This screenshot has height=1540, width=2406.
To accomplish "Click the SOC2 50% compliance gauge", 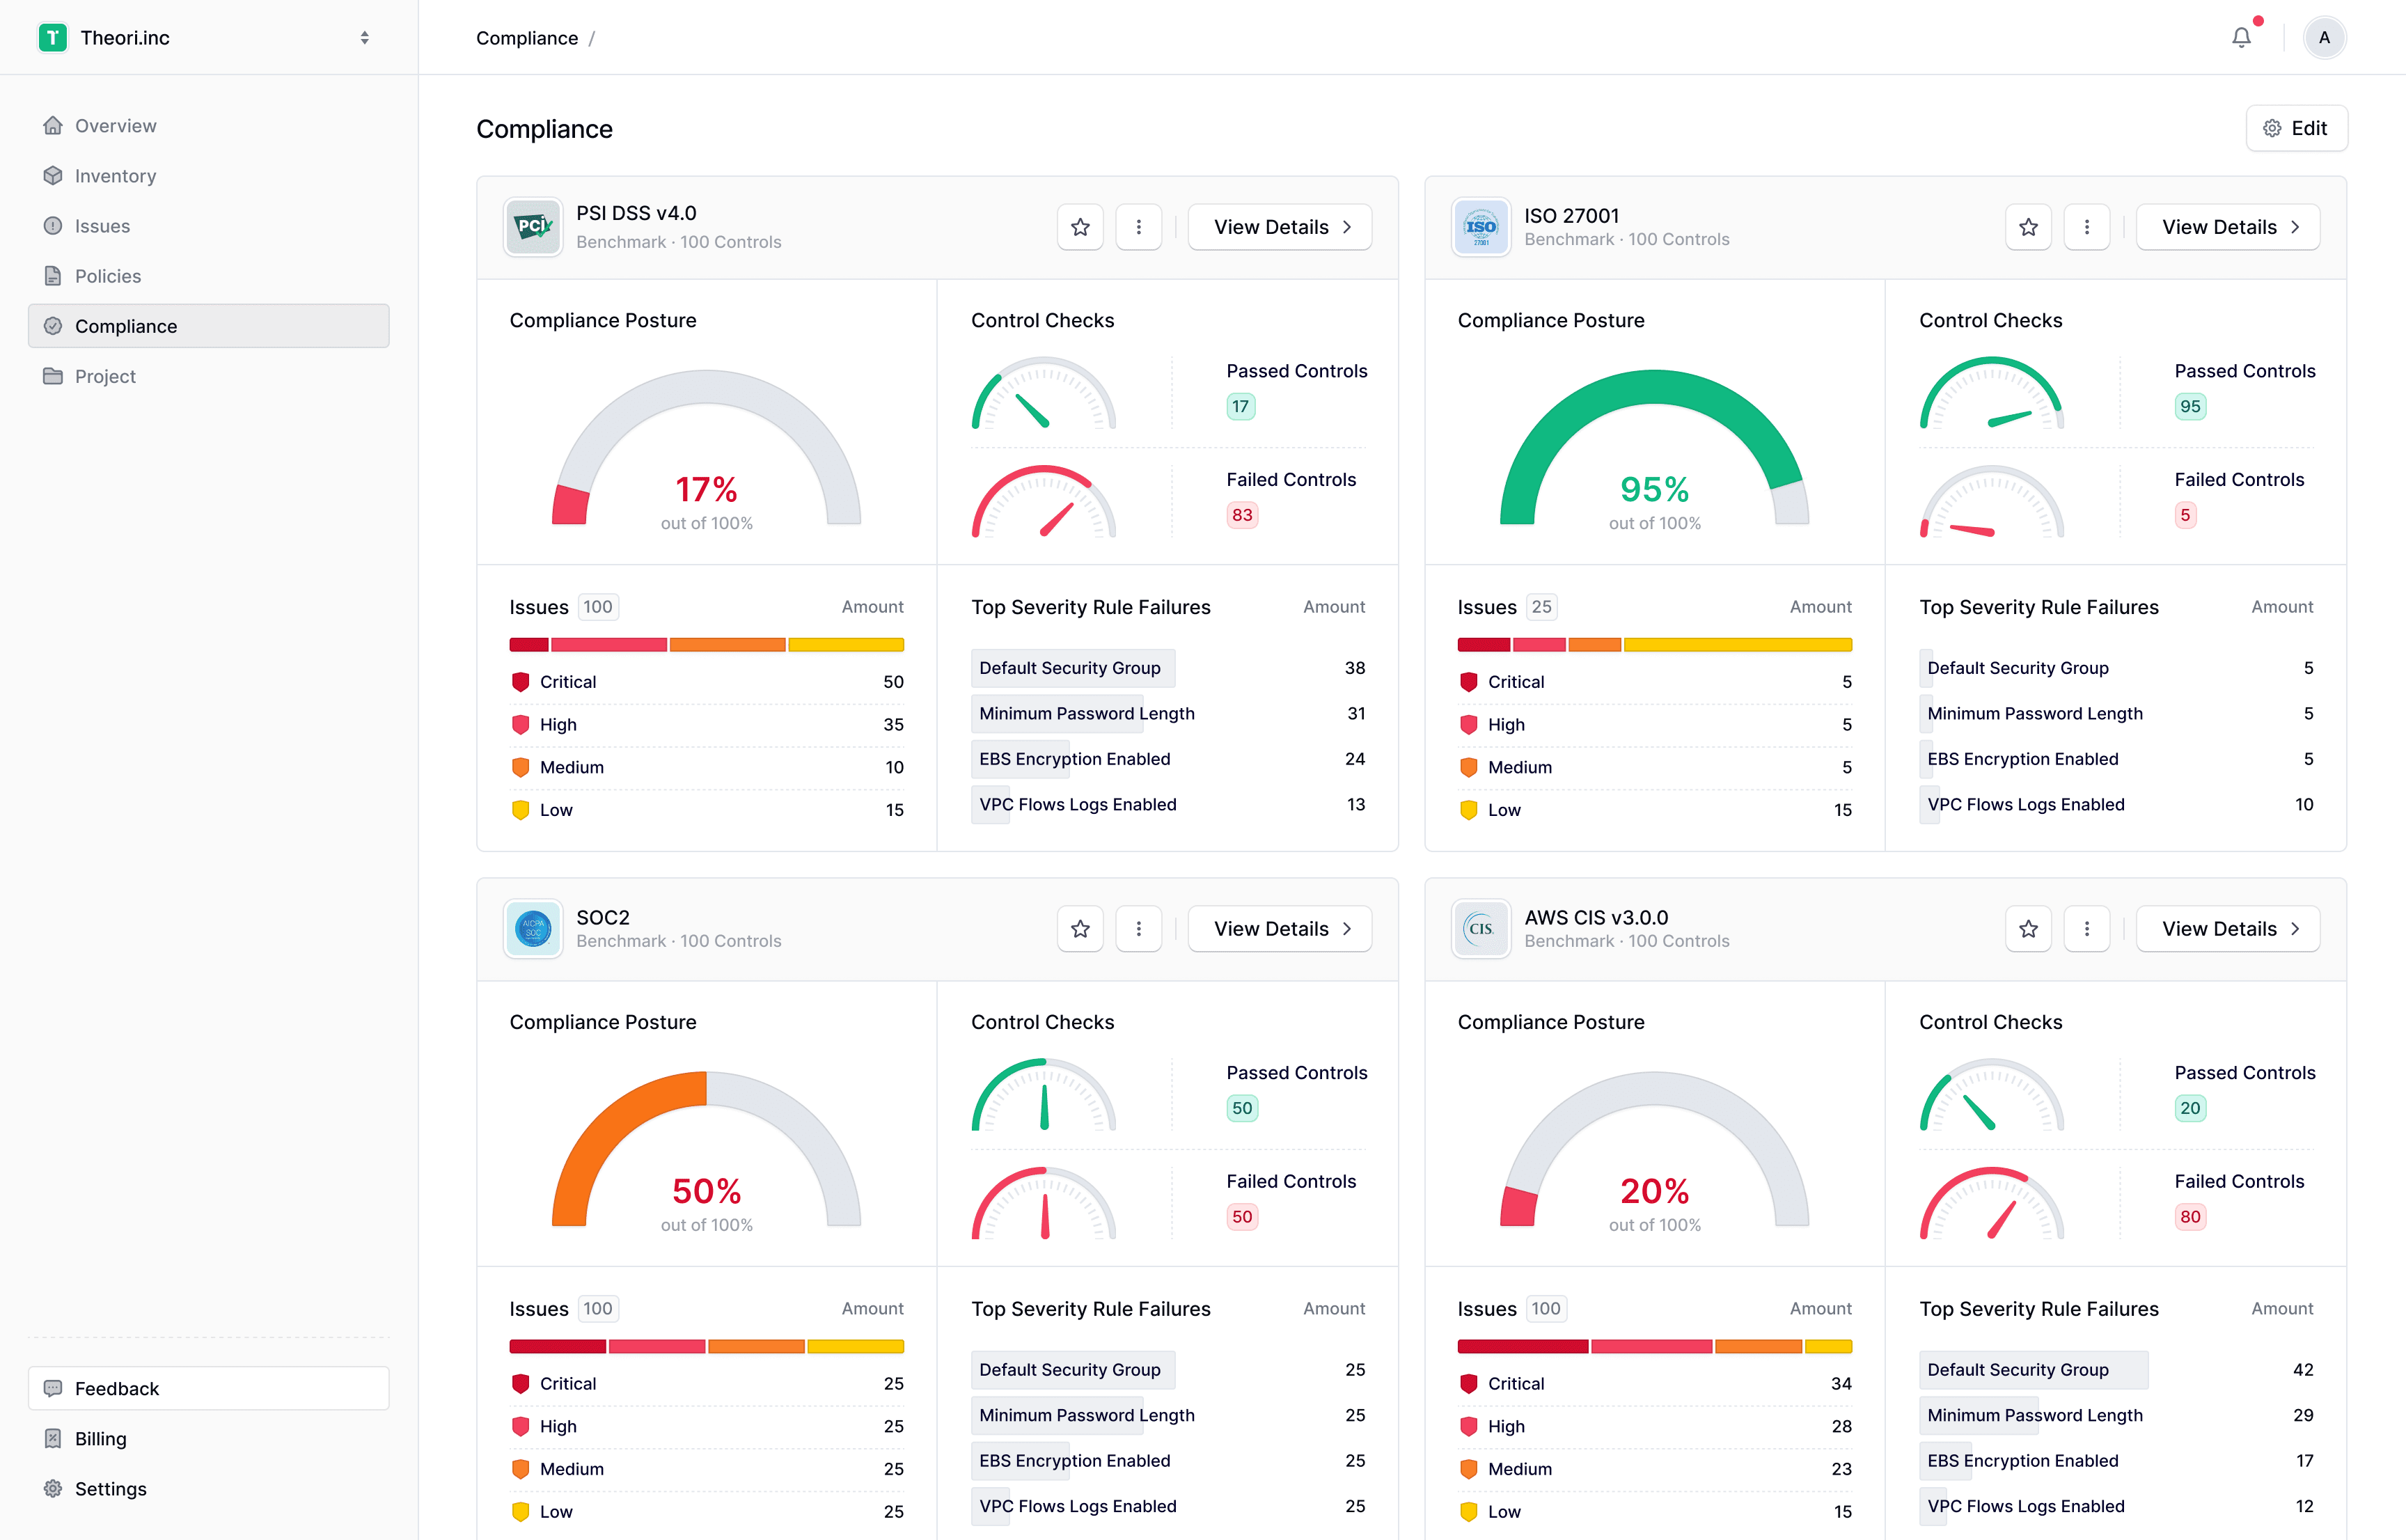I will (706, 1149).
